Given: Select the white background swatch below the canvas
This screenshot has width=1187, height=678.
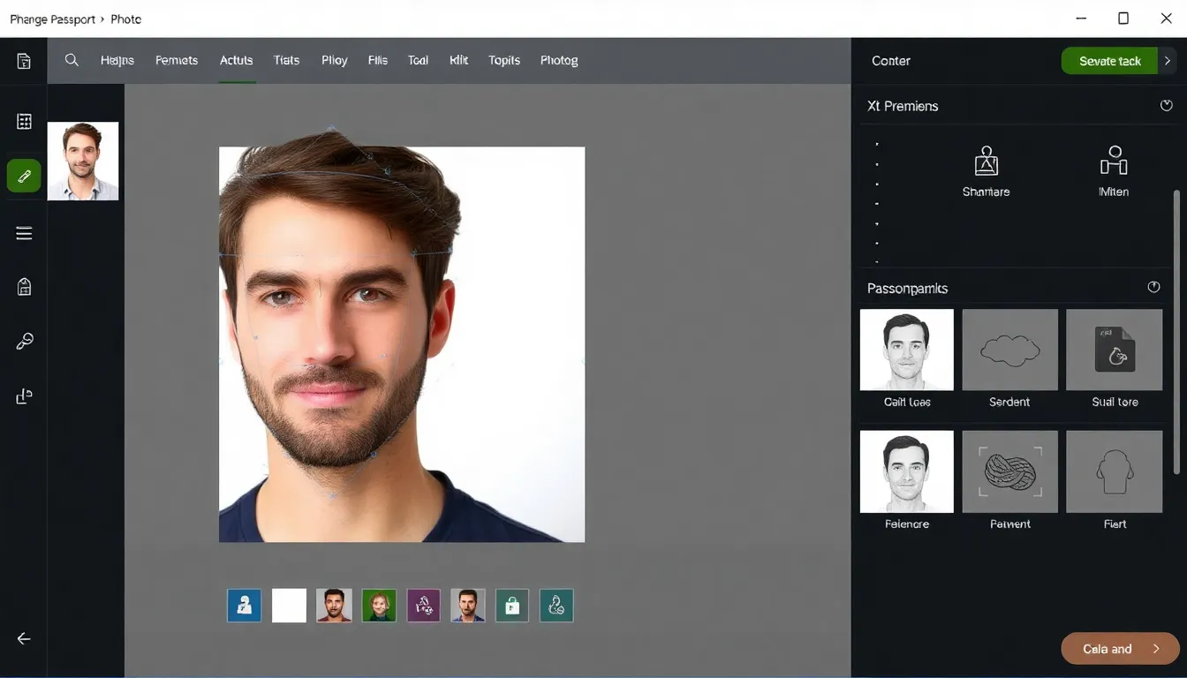Looking at the screenshot, I should pyautogui.click(x=288, y=605).
